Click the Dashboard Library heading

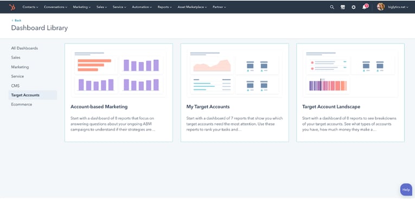(40, 28)
